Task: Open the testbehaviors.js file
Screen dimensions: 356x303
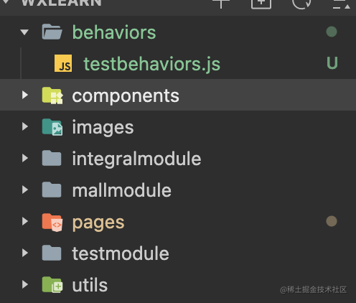Action: (151, 64)
